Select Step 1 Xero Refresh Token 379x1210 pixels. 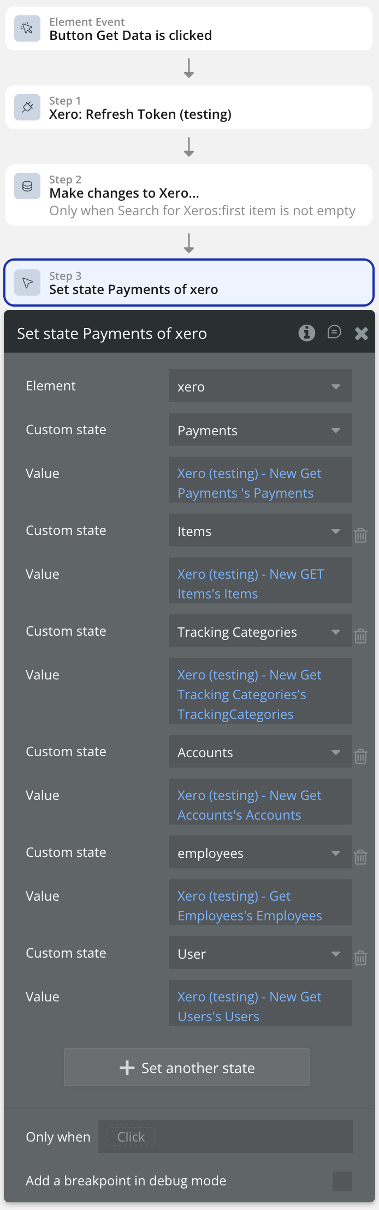pos(189,107)
